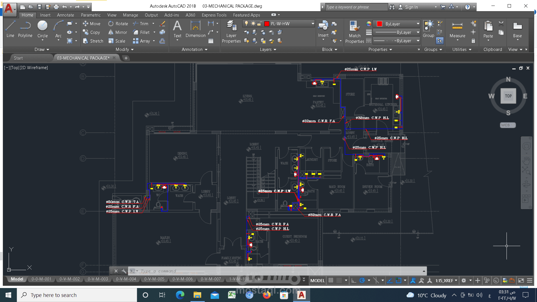This screenshot has width=537, height=302.
Task: Toggle ortho mode in status bar
Action: 354,280
